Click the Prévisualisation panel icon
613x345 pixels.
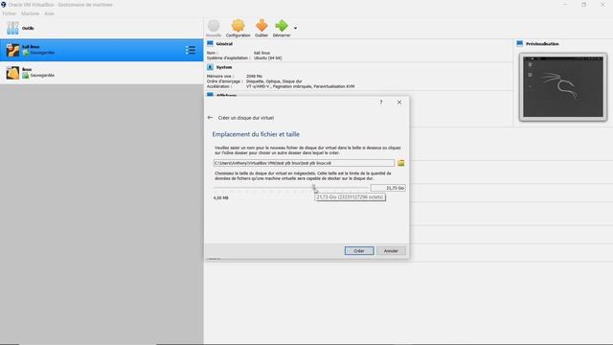coord(519,43)
